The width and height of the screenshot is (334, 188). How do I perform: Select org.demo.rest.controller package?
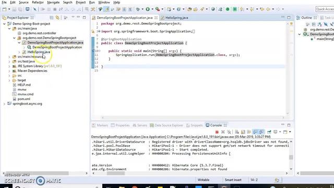pyautogui.click(x=40, y=33)
